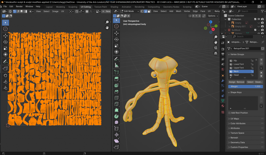Click the Remove vertex group button
Image resolution: width=266 pixels, height=155 pixels.
coord(240,82)
